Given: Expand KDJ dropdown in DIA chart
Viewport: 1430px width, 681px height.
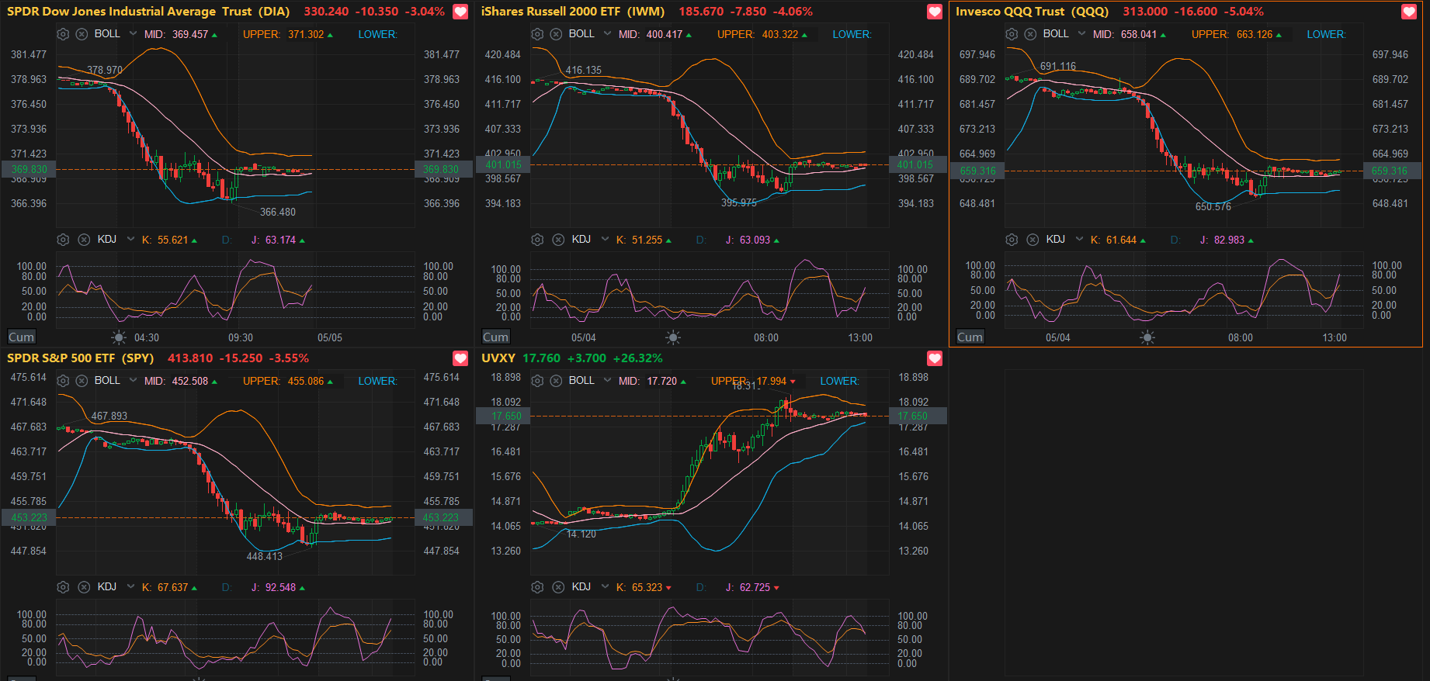Looking at the screenshot, I should click(x=130, y=239).
